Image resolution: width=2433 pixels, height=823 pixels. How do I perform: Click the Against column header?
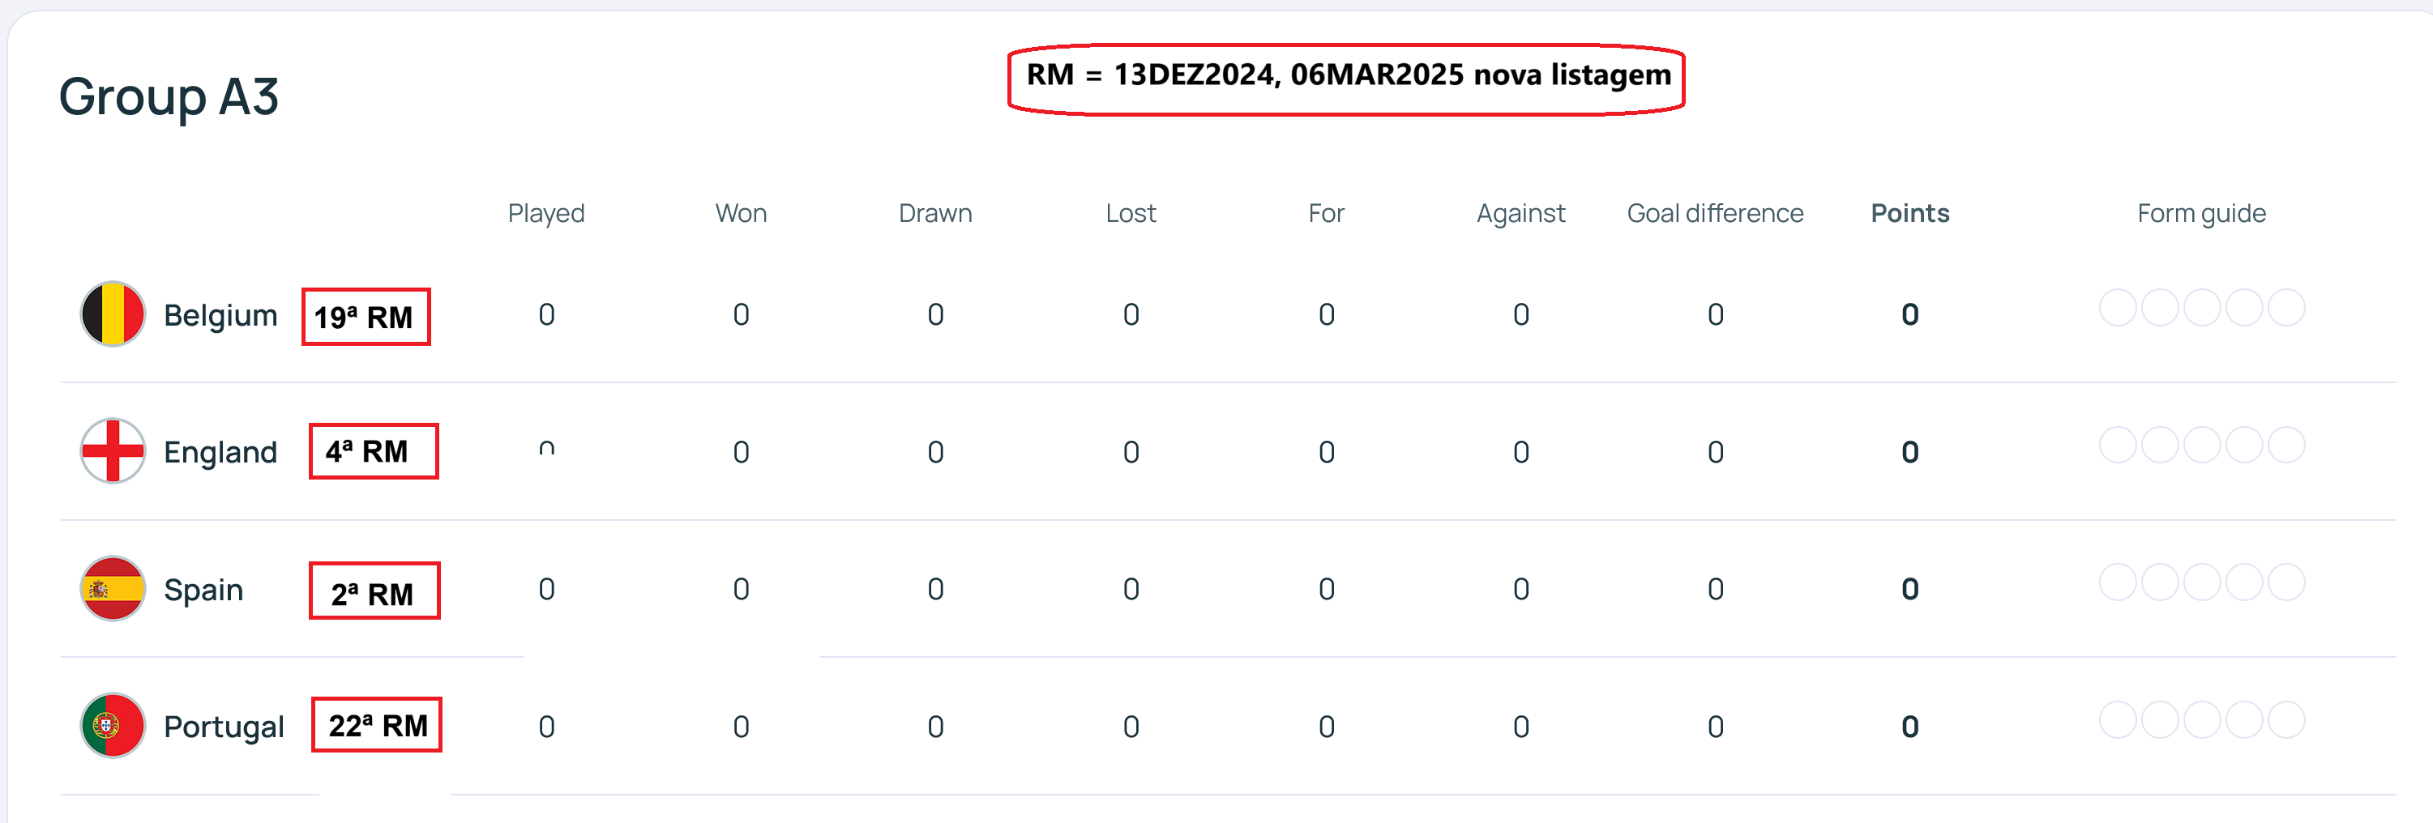point(1520,213)
